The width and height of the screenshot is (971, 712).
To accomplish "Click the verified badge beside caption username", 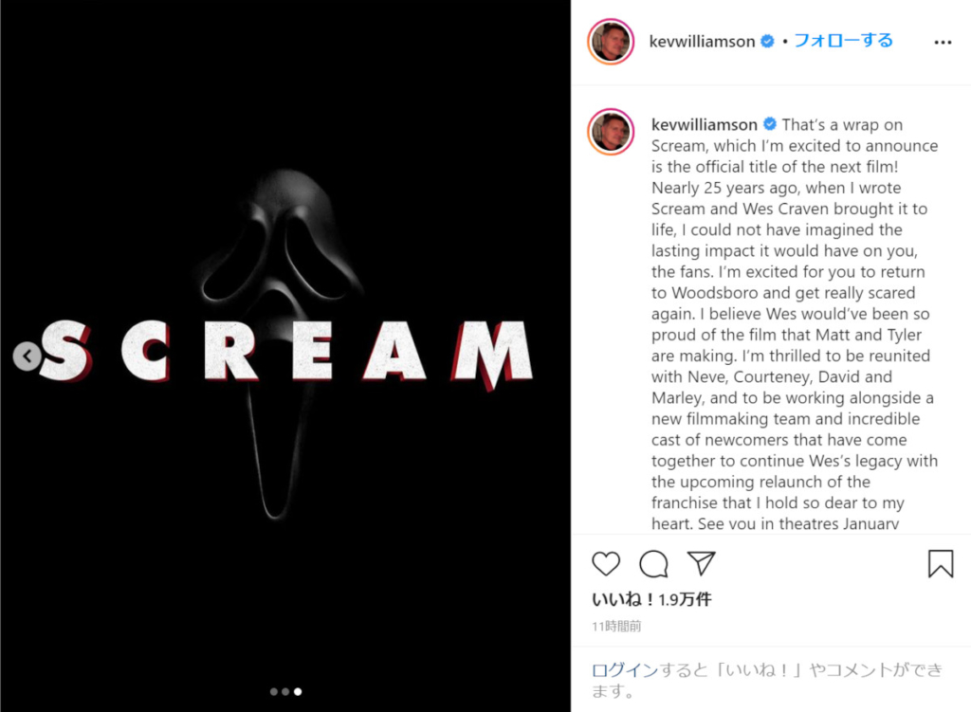I will 770,124.
